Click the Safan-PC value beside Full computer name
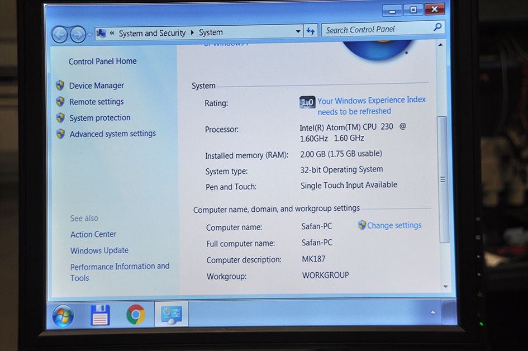 pyautogui.click(x=317, y=243)
